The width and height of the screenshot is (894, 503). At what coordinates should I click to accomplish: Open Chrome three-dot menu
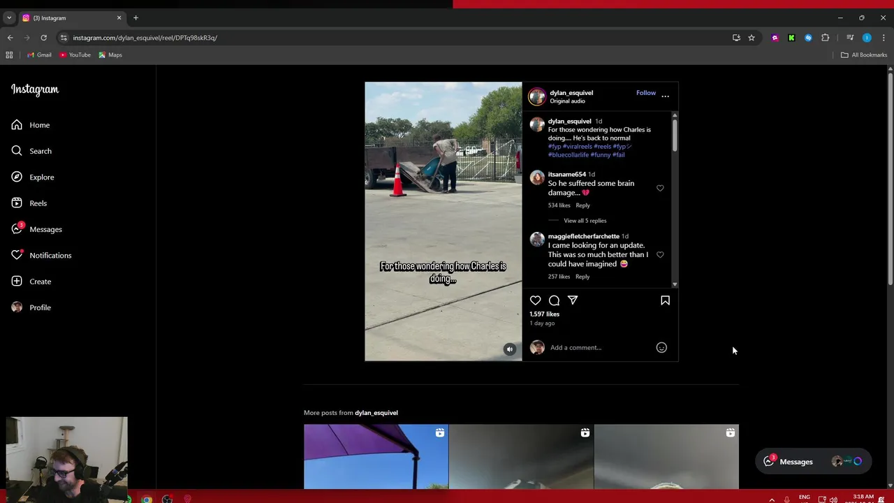[x=884, y=38]
